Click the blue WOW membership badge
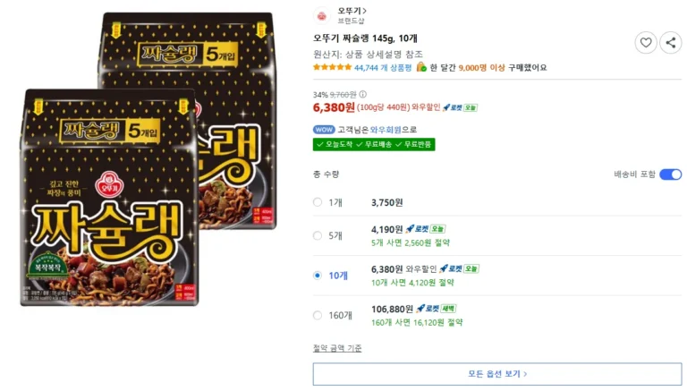Viewport: 687px width, 391px height. (321, 129)
